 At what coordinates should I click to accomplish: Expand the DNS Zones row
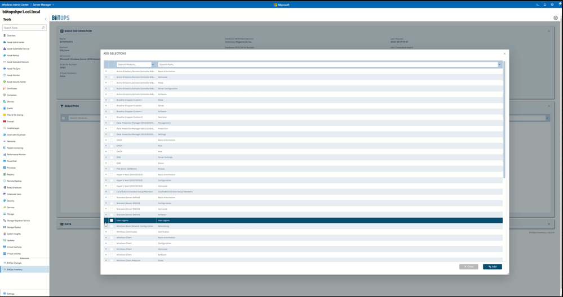[x=106, y=163]
